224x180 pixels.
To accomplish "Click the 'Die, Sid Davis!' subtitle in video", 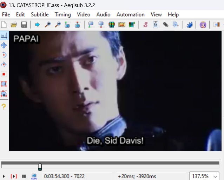I will pyautogui.click(x=115, y=141).
